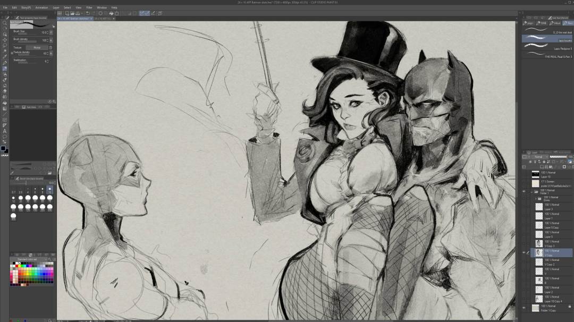Select the Figure line tool
This screenshot has height=322, width=574.
coord(5,114)
